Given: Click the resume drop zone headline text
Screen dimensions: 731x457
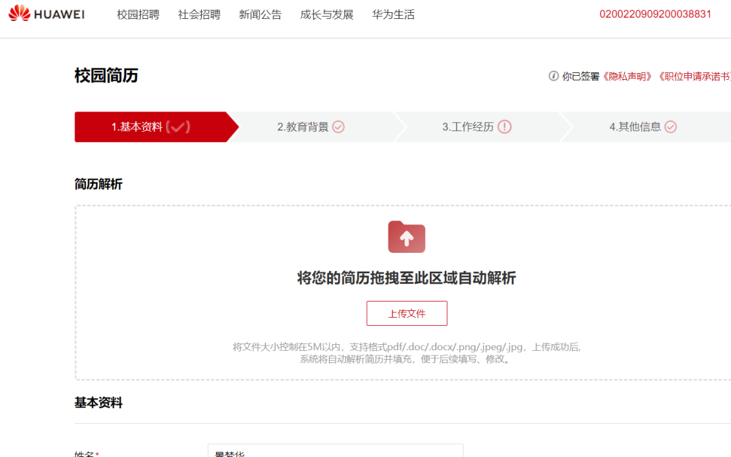Looking at the screenshot, I should pyautogui.click(x=407, y=278).
